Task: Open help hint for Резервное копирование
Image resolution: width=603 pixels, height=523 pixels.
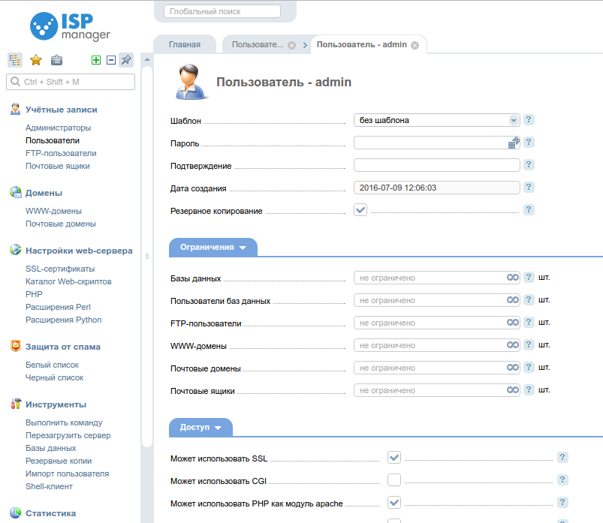Action: point(529,210)
